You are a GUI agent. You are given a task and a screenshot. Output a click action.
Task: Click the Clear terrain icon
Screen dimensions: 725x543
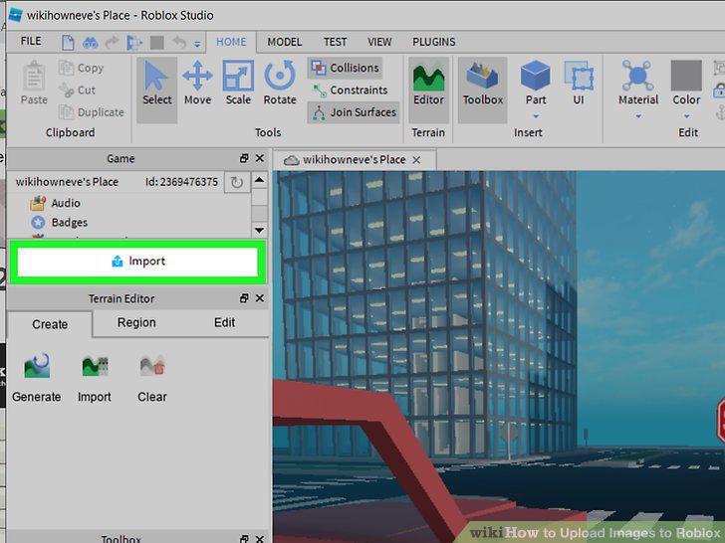[x=152, y=365]
